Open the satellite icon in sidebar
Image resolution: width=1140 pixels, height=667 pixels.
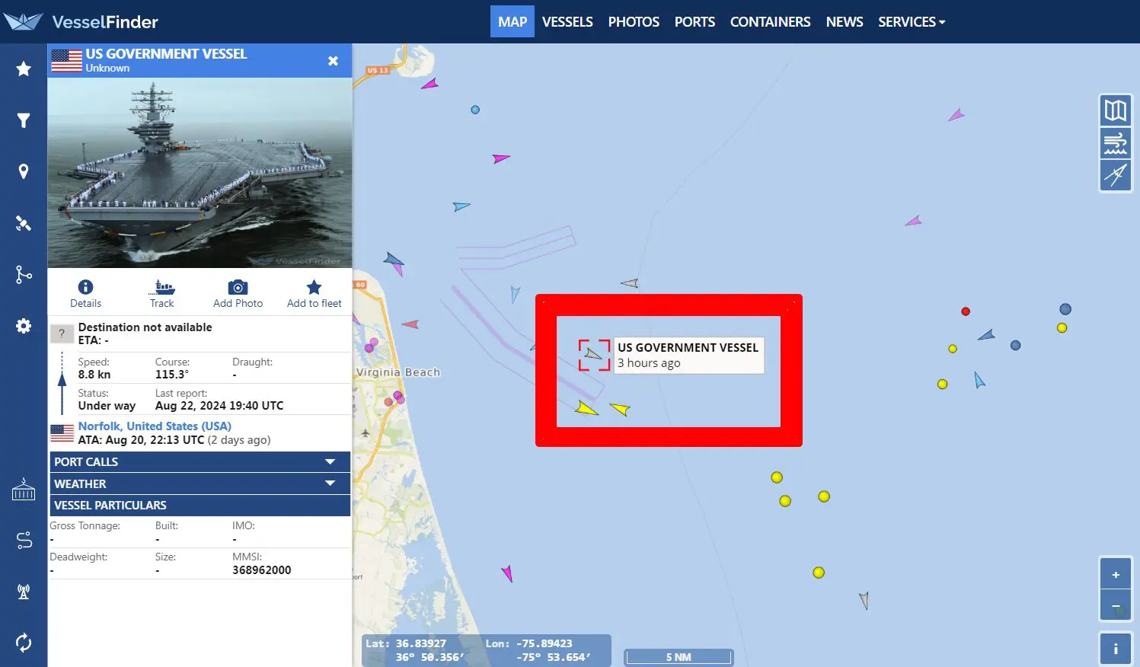coord(24,223)
